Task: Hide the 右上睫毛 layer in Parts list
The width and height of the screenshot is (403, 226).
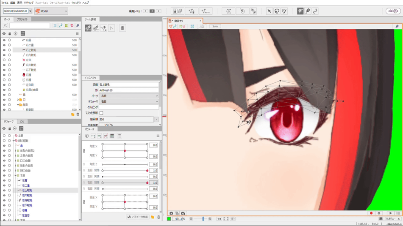Action: [4, 50]
